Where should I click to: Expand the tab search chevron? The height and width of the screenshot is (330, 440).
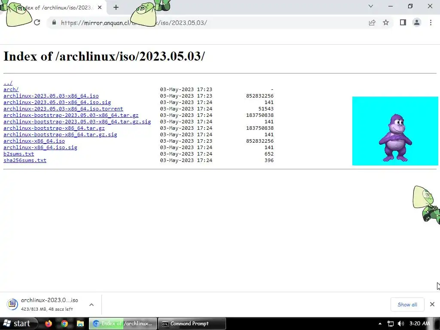pos(371,6)
